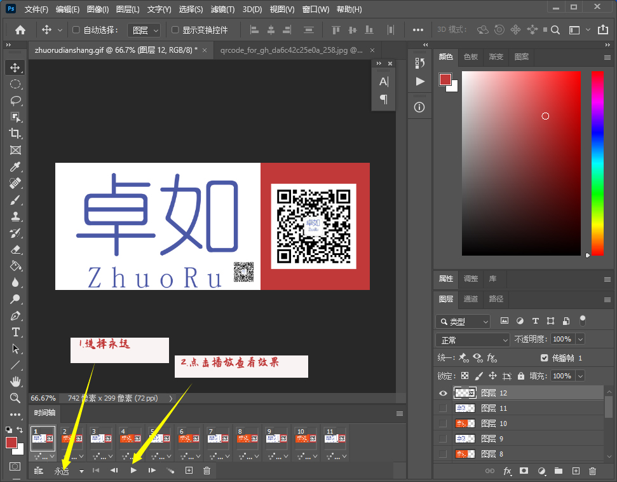Select animation frame 6 in the timeline
The height and width of the screenshot is (482, 617).
click(188, 439)
